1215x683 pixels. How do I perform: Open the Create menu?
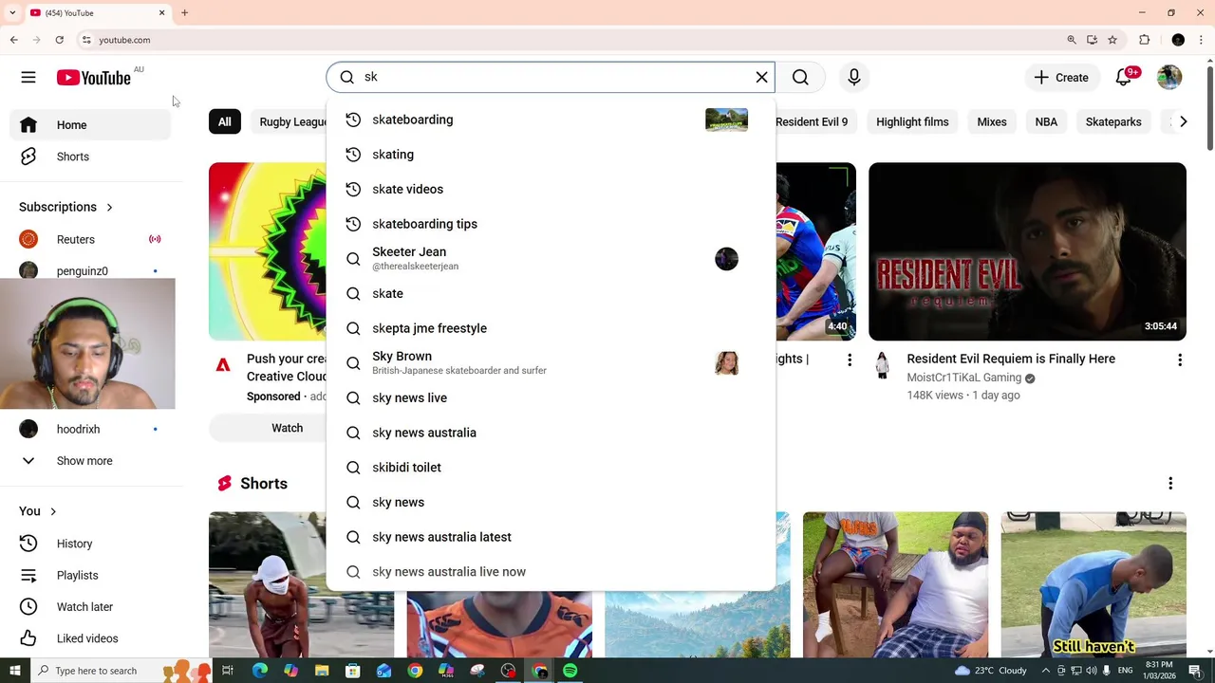(1061, 78)
